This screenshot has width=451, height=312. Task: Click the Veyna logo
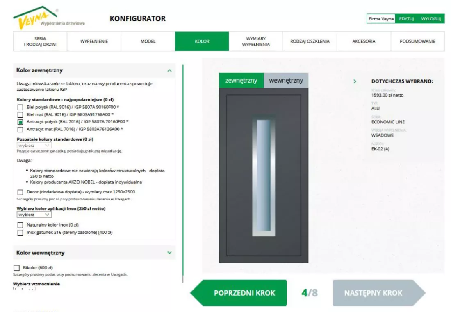click(49, 18)
